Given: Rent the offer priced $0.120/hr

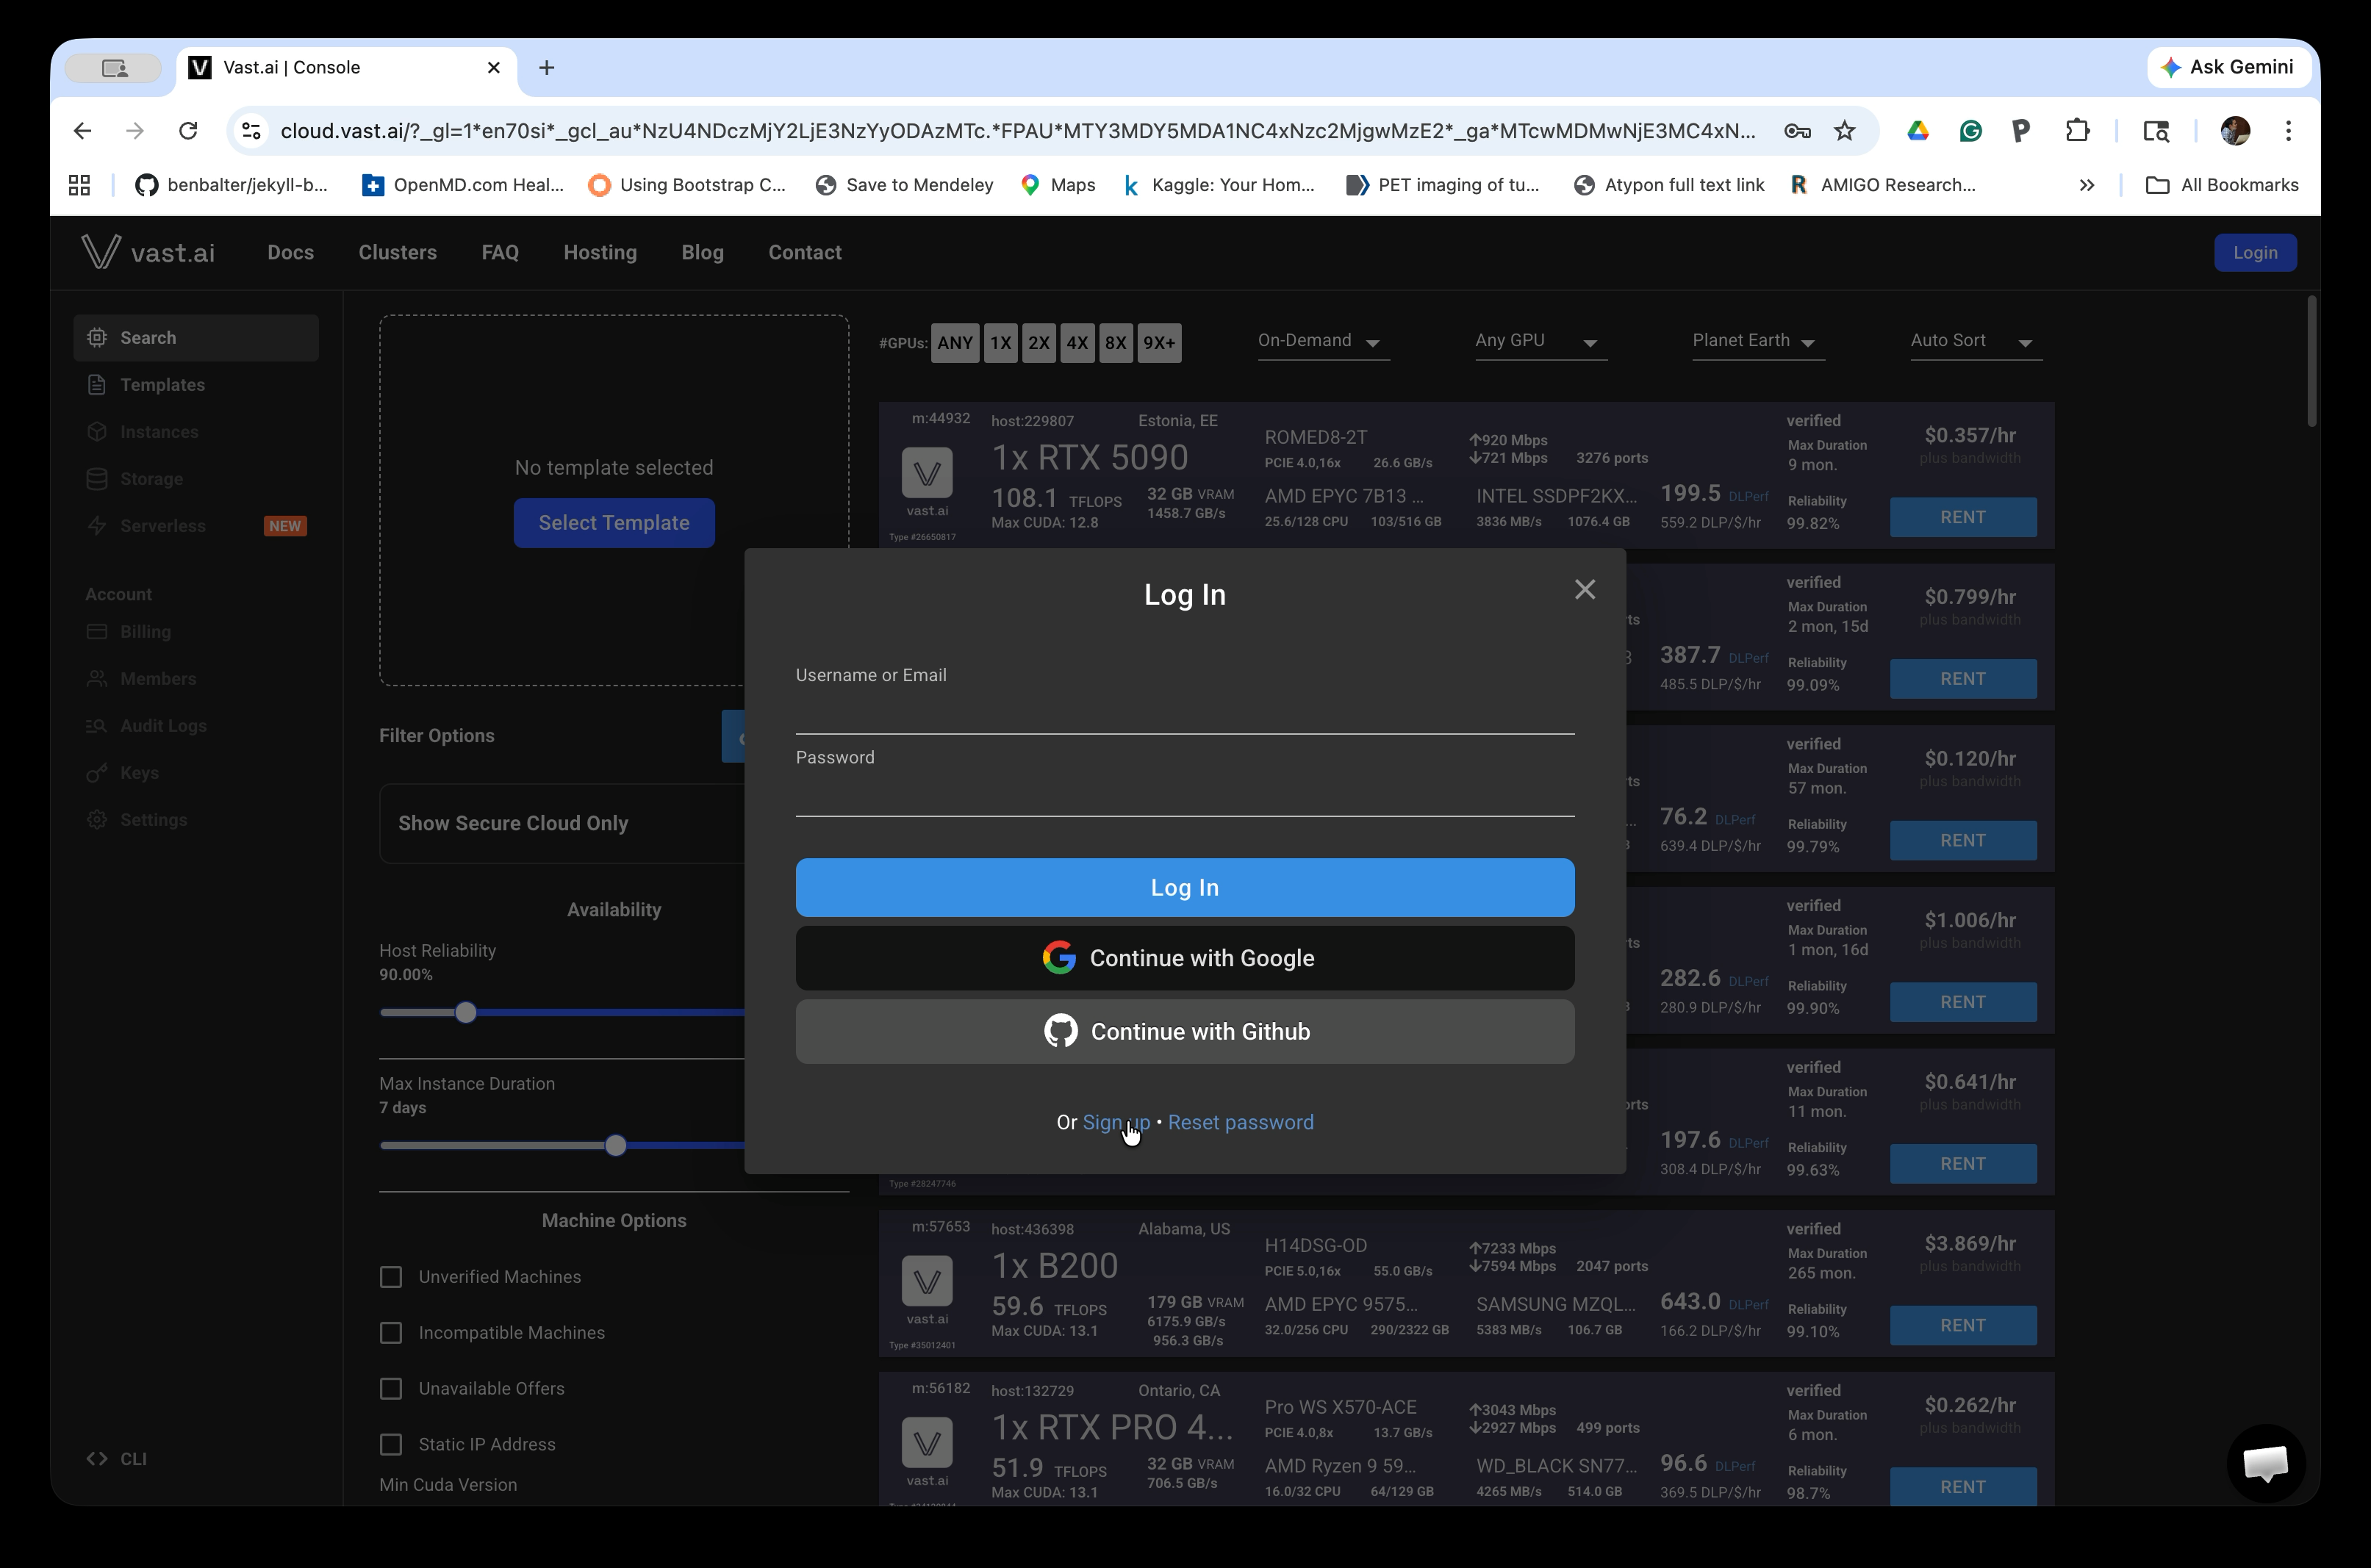Looking at the screenshot, I should pos(1963,841).
